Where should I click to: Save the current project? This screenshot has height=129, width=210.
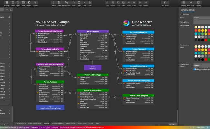click(23, 4)
